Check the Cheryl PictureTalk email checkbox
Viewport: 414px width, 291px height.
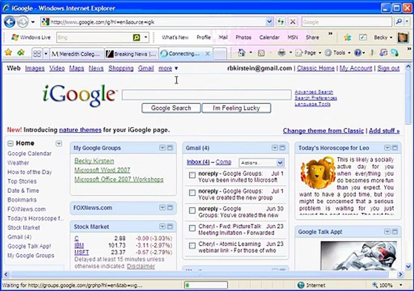coord(192,228)
